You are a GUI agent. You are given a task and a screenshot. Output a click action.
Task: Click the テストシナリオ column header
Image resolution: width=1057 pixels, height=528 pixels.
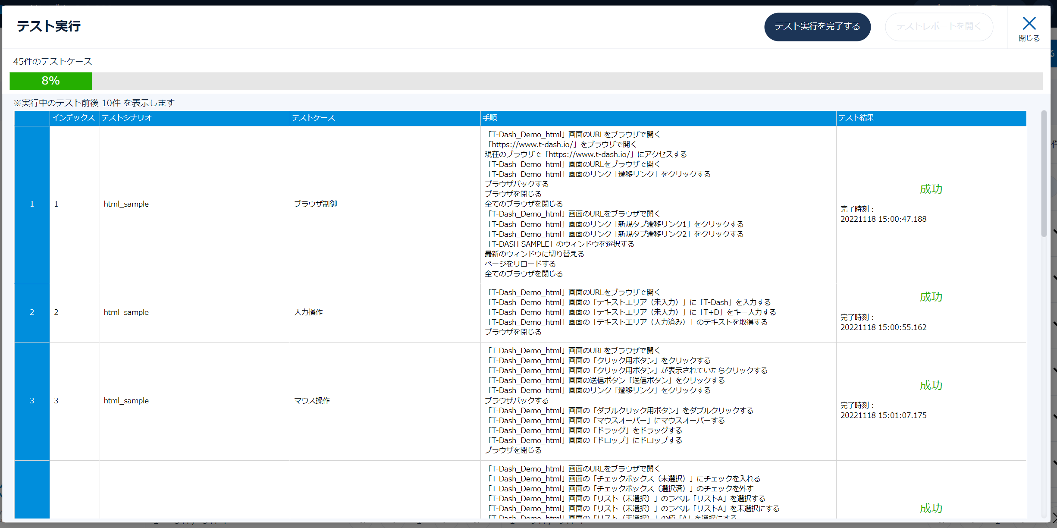click(x=127, y=118)
